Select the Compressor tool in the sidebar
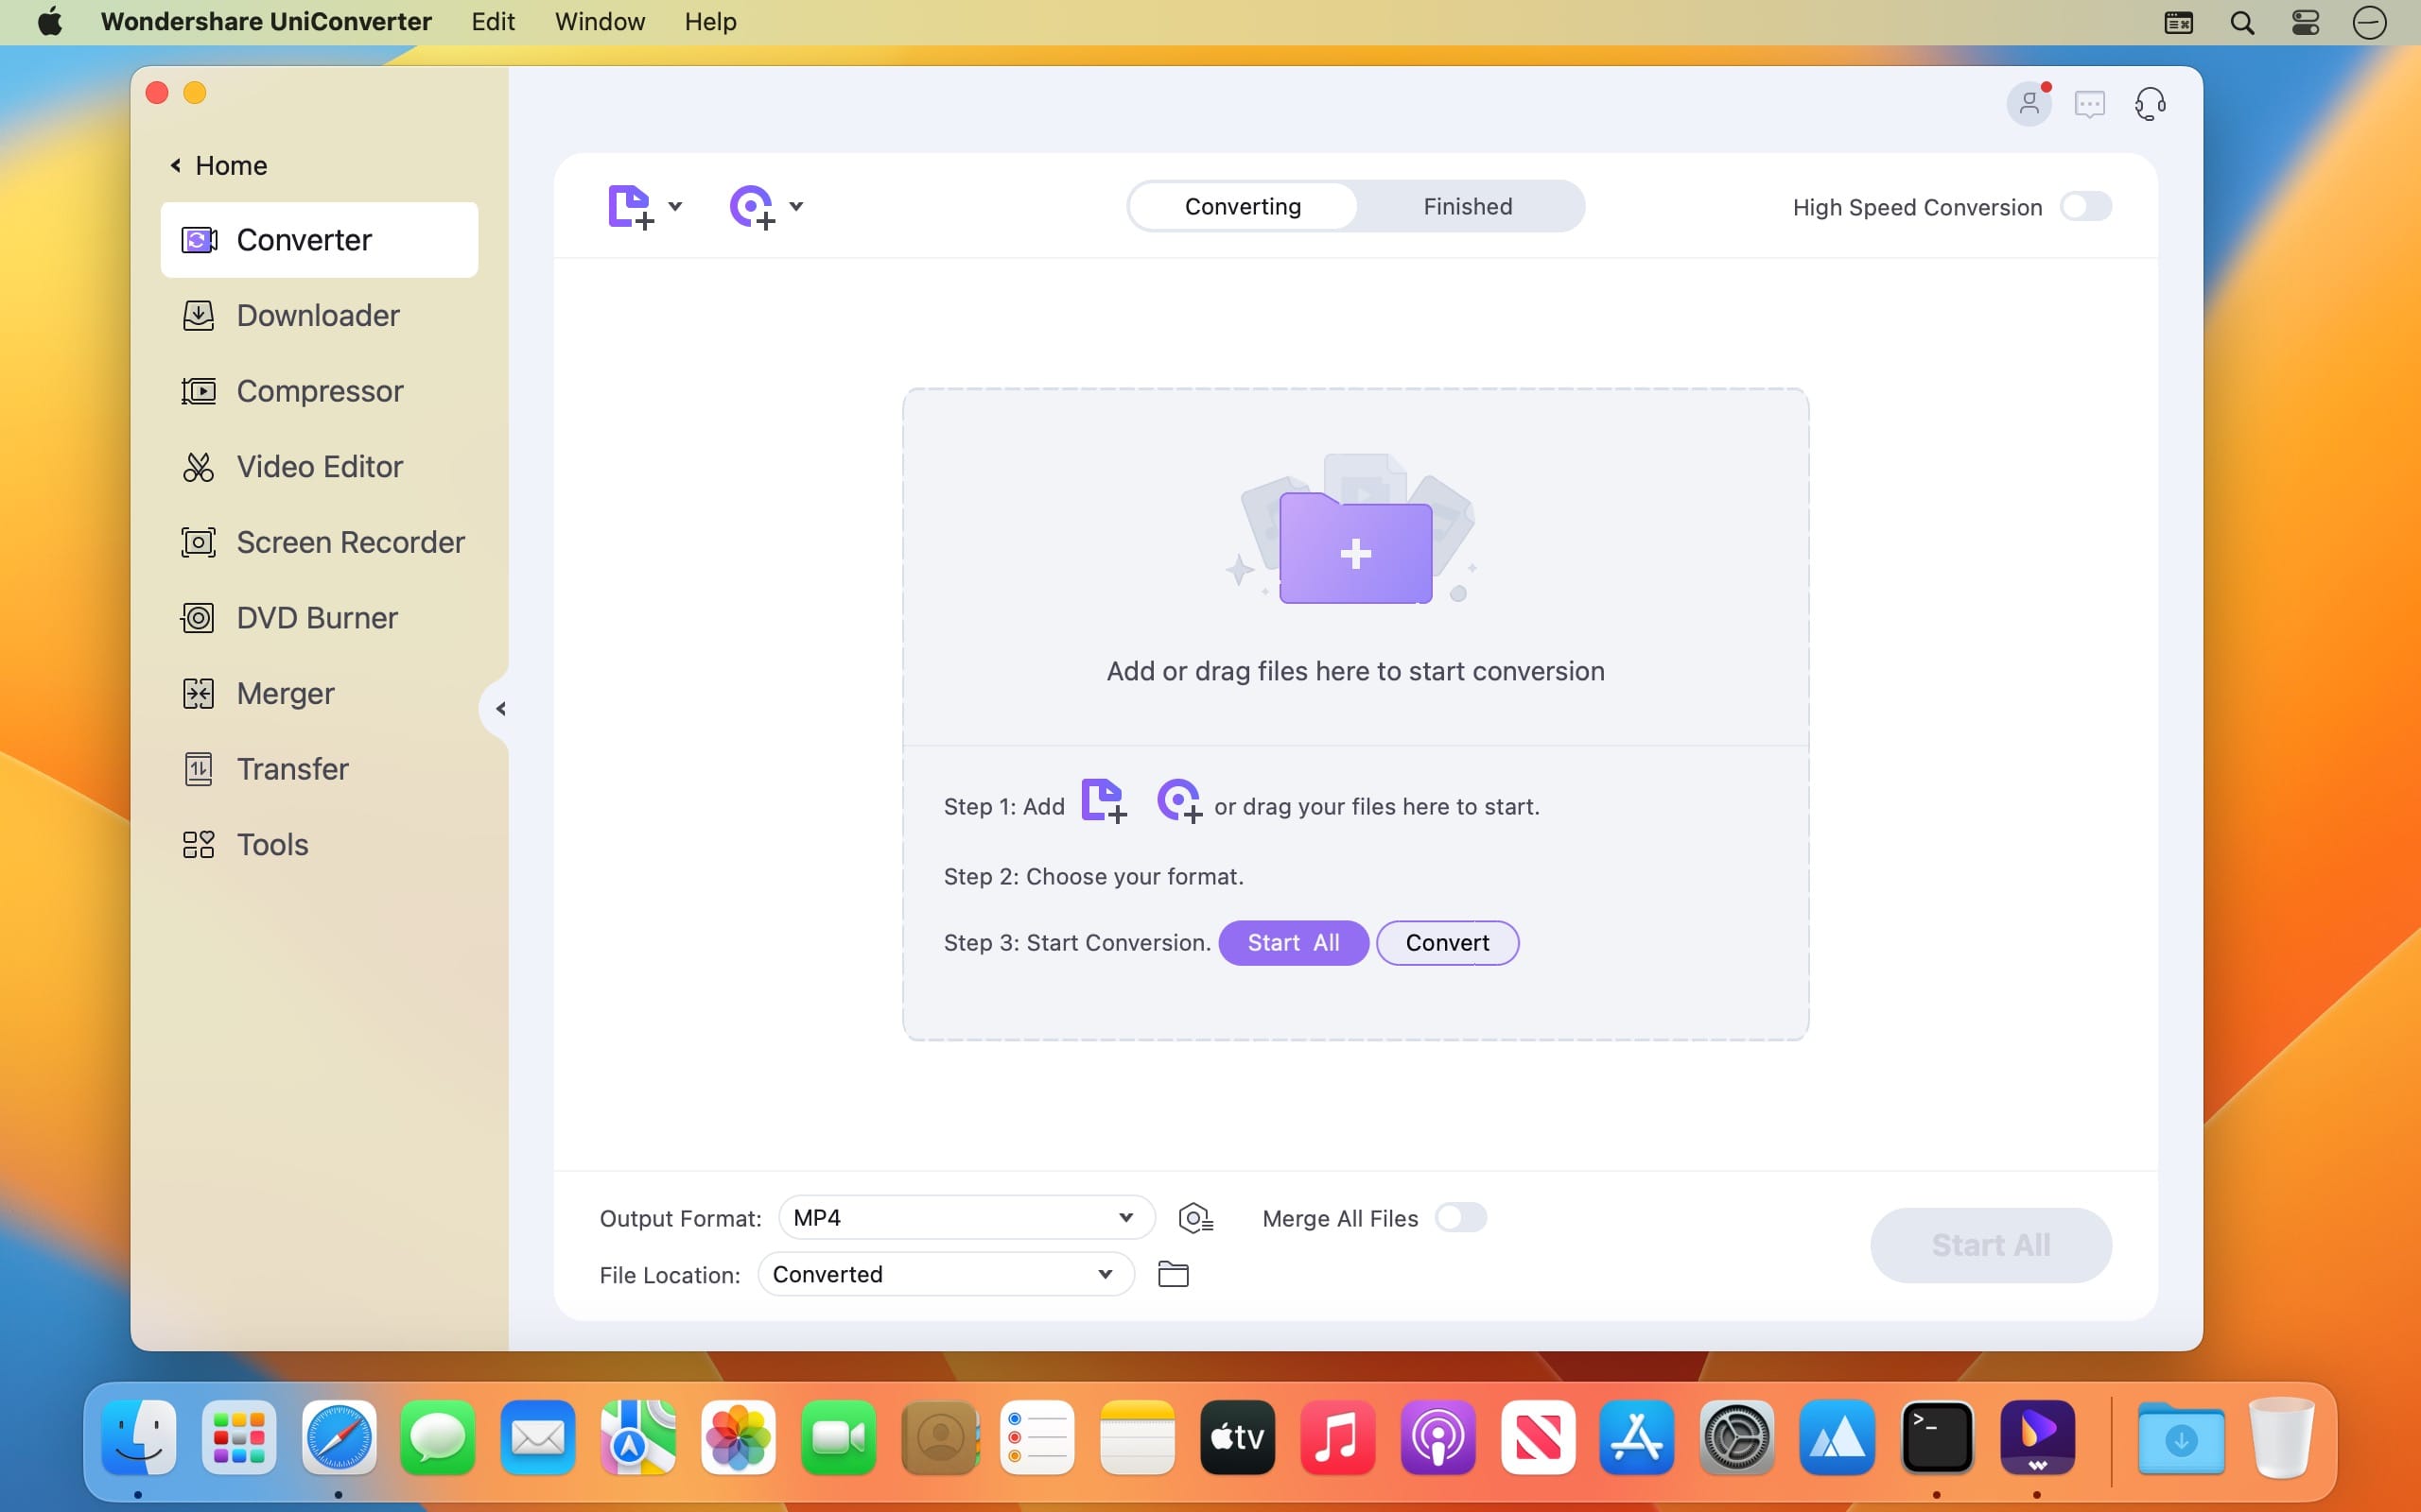 [319, 391]
